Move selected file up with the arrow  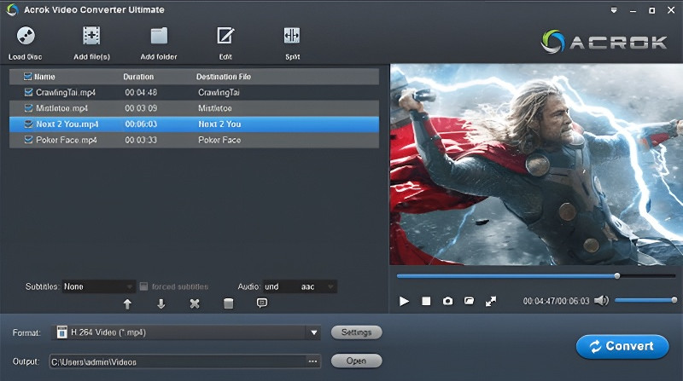(x=127, y=303)
